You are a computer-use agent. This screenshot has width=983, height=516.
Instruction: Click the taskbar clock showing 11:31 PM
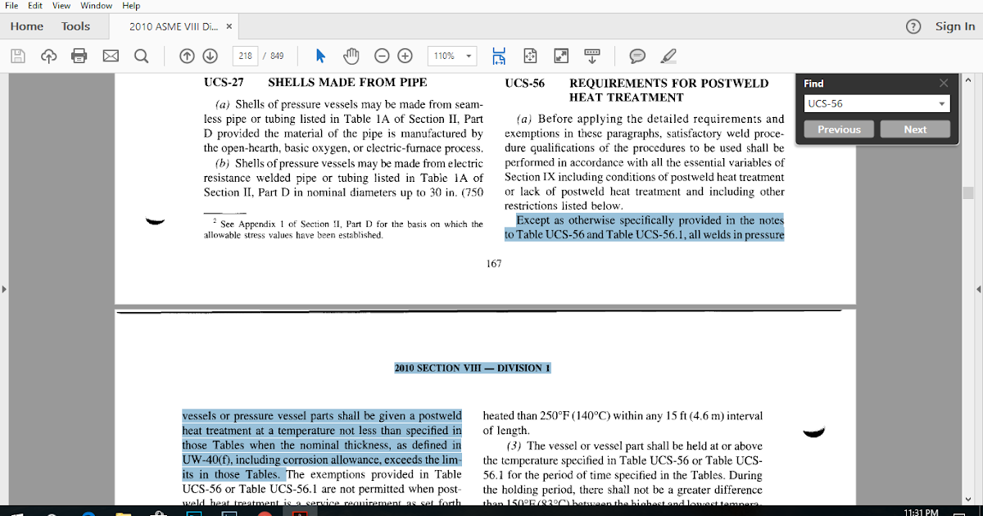point(920,512)
